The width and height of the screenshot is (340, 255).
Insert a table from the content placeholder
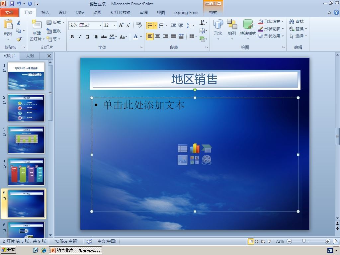click(183, 148)
